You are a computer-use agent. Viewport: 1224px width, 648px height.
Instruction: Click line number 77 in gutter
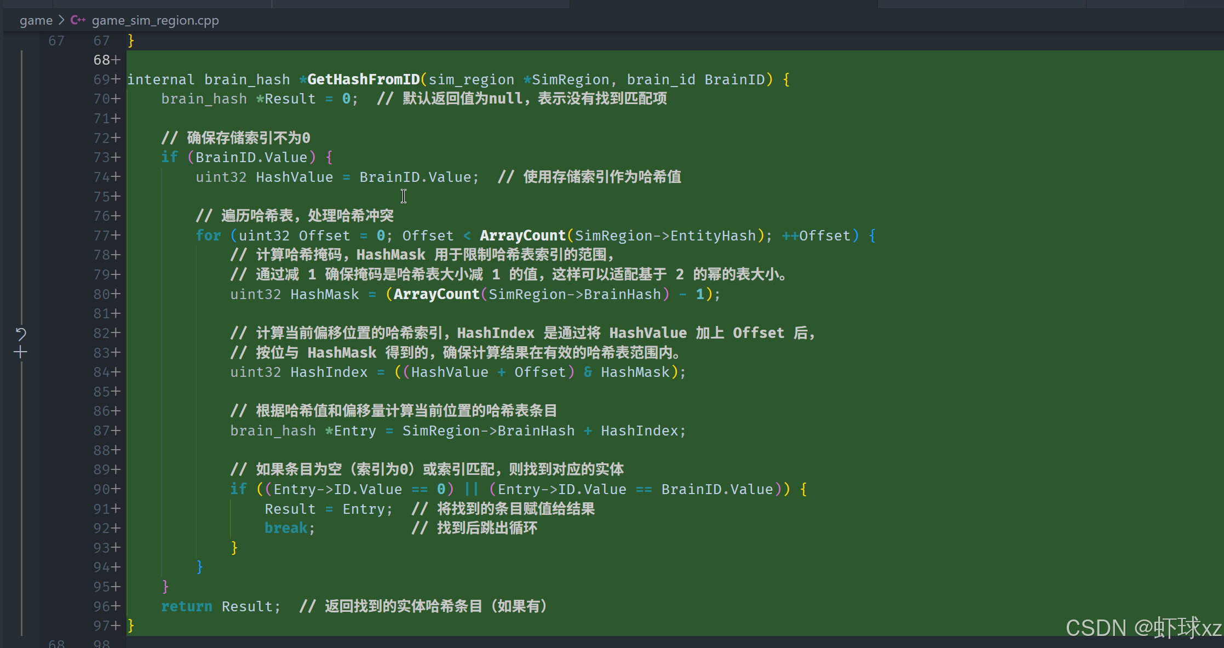point(102,236)
